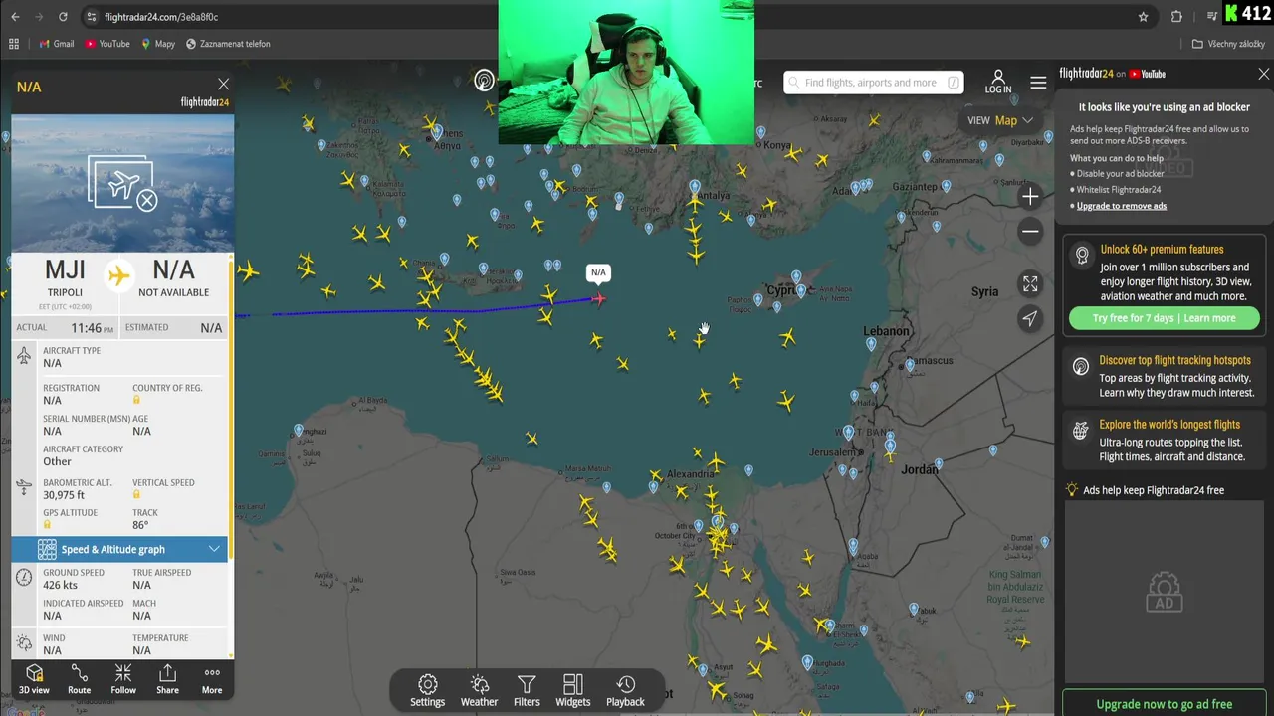Show the flight Route
This screenshot has width=1274, height=716.
point(79,680)
